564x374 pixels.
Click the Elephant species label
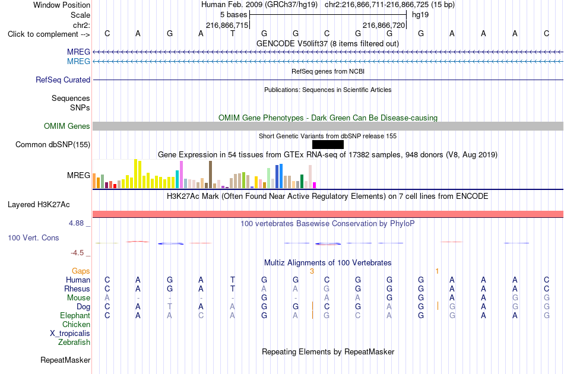75,315
